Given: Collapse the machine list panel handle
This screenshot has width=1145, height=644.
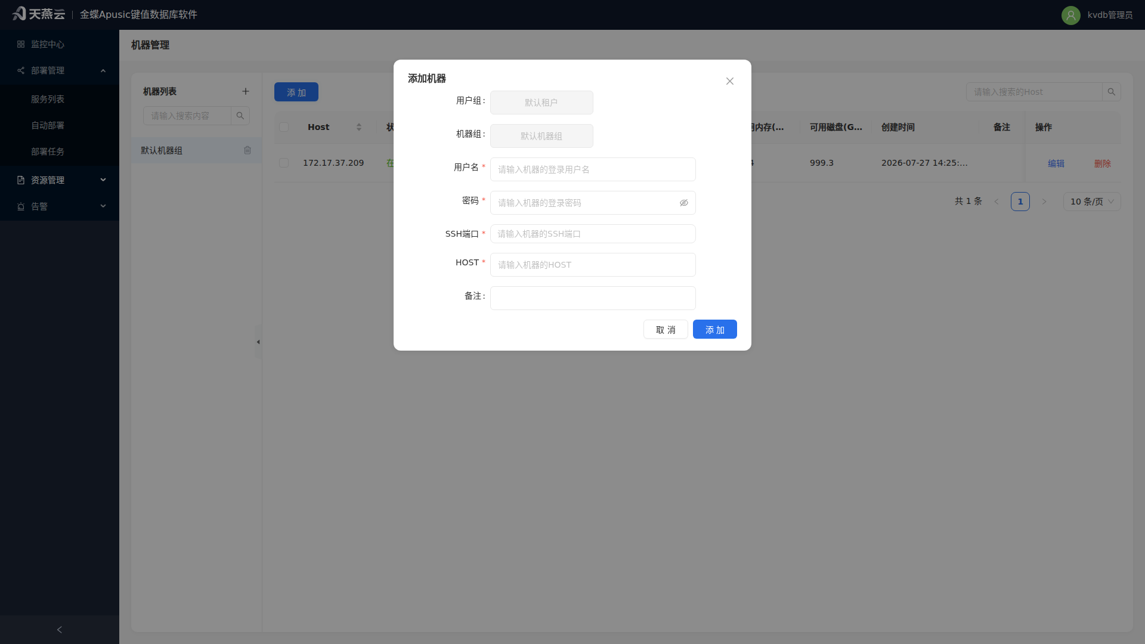Looking at the screenshot, I should tap(258, 342).
